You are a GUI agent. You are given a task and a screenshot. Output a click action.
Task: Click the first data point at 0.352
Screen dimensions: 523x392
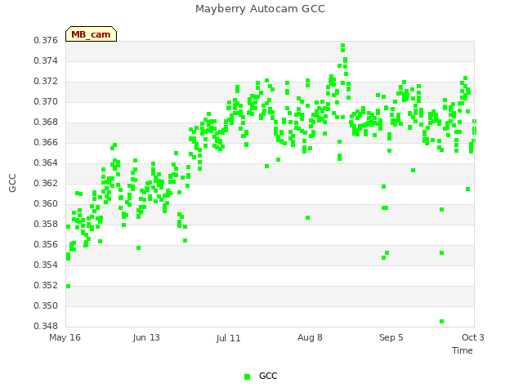pyautogui.click(x=68, y=286)
